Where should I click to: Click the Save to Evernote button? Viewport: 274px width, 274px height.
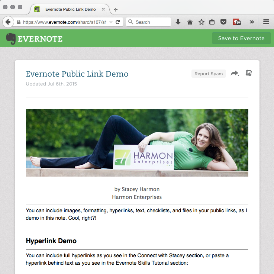coord(241,38)
